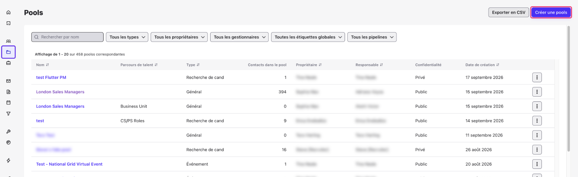Open the wrench settings icon in sidebar

pyautogui.click(x=8, y=131)
